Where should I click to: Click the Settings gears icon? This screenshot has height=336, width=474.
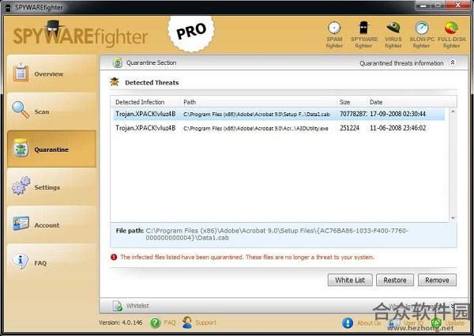click(21, 185)
